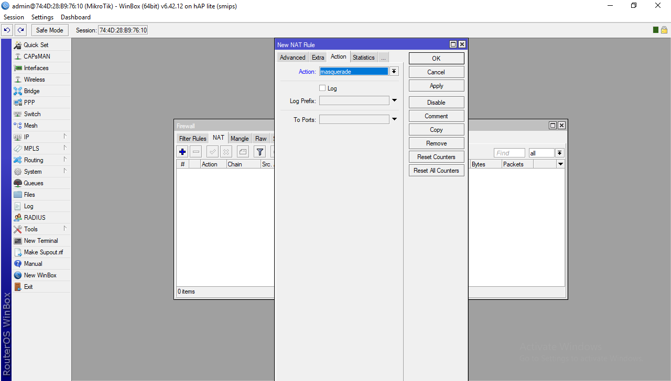Click Exit in sidebar

(x=41, y=287)
